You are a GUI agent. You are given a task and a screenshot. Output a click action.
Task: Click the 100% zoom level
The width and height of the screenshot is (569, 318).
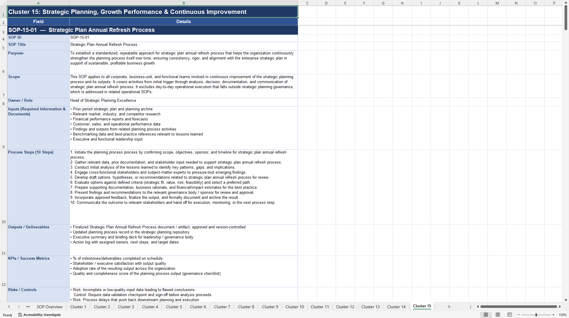(x=562, y=315)
